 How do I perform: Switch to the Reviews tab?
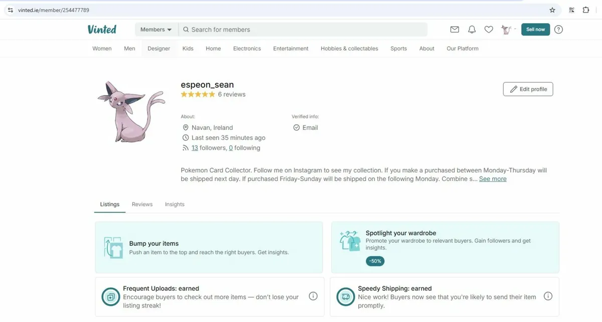click(x=142, y=205)
